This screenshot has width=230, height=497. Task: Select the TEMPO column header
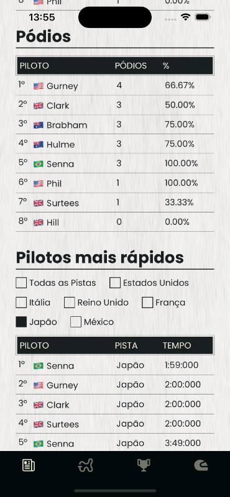click(177, 345)
